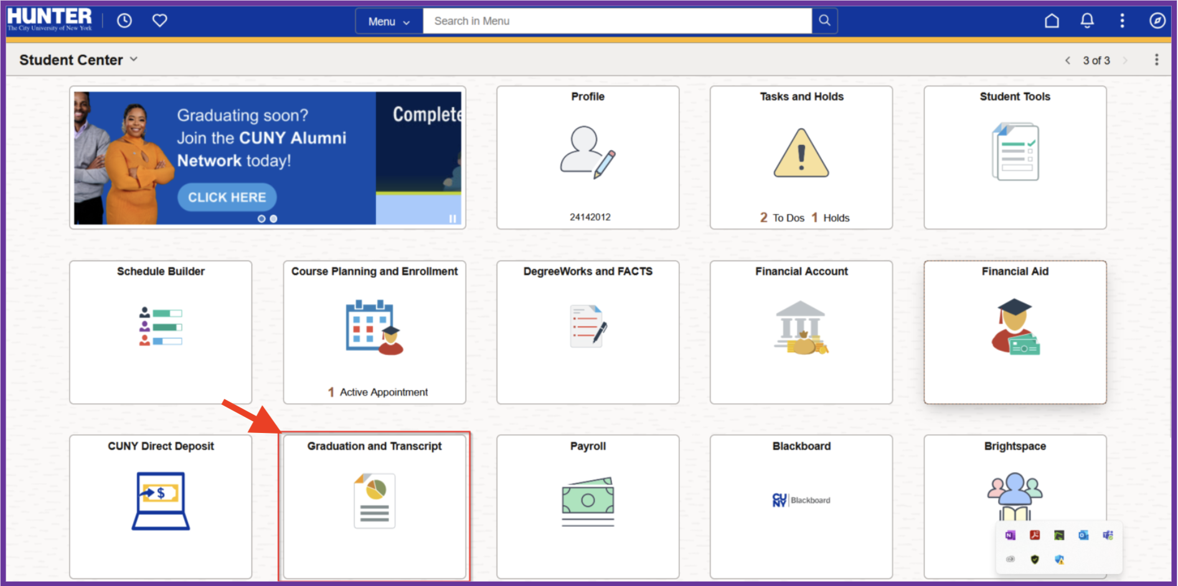
Task: Open the Microsoft Teams tray icon
Action: click(x=1108, y=535)
